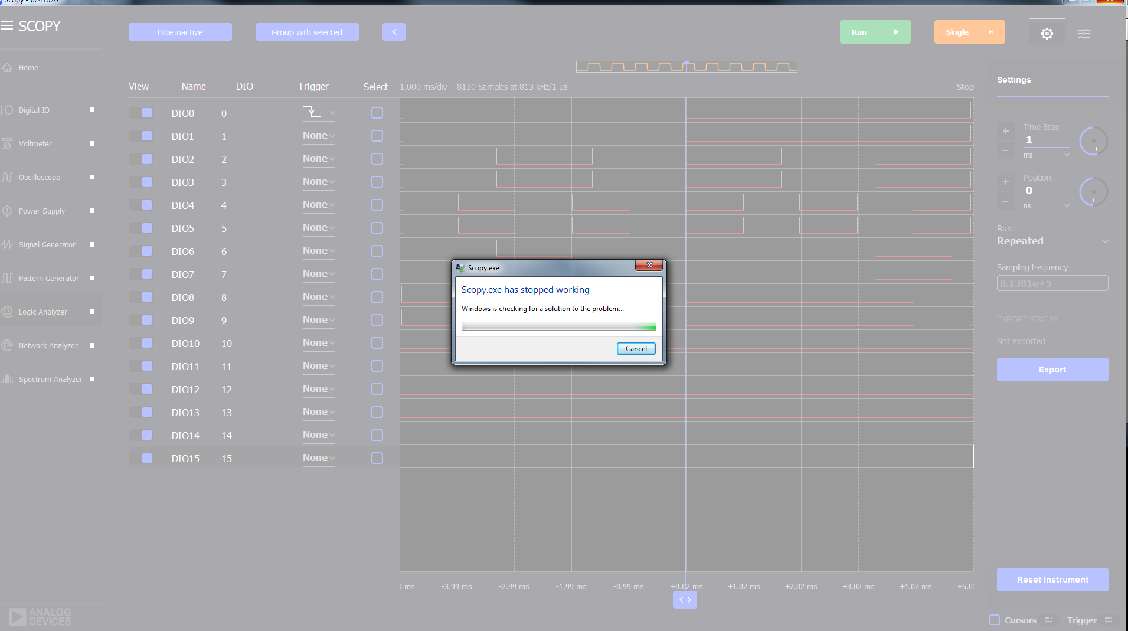
Task: Open the hamburger menu next to SCOPY
Action: point(7,25)
